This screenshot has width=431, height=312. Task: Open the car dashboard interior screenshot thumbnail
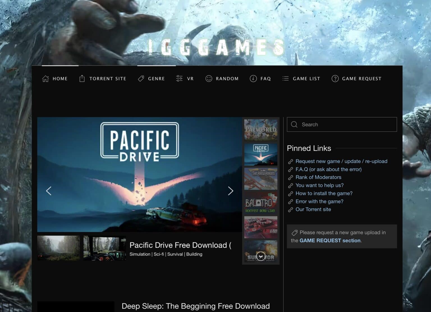[105, 248]
